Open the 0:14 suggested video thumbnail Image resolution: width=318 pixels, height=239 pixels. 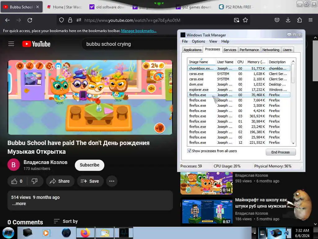pyautogui.click(x=207, y=183)
